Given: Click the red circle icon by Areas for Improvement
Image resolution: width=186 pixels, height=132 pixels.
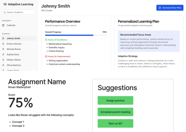Looking at the screenshot, I should [46, 57].
